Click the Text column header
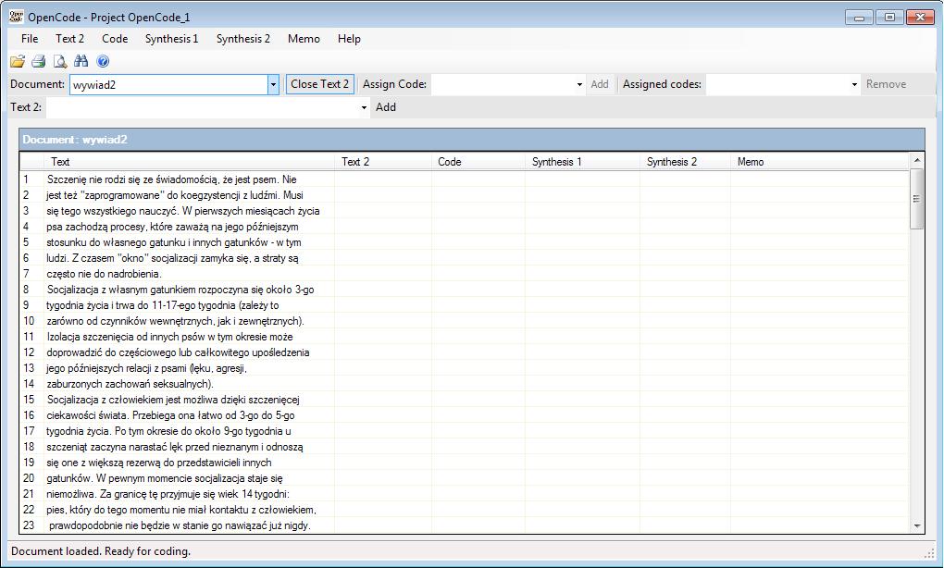Screen dimensions: 944x568 tap(189, 161)
